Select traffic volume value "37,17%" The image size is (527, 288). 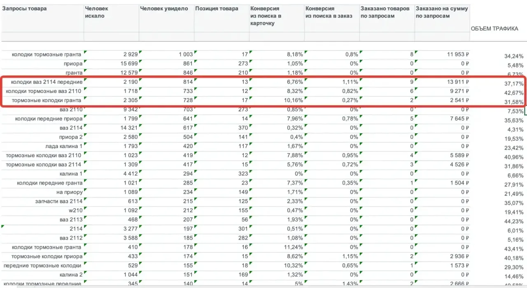pyautogui.click(x=514, y=84)
